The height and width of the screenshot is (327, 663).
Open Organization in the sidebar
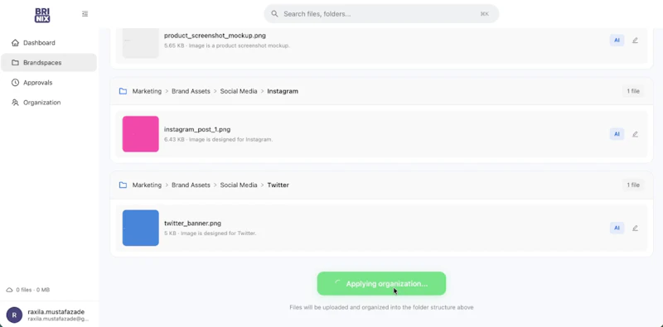tap(49, 103)
